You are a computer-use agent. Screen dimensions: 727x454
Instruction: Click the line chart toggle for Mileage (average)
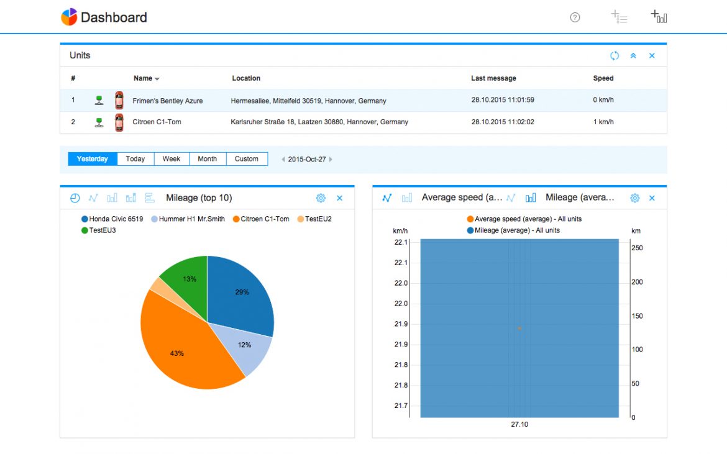(x=511, y=197)
